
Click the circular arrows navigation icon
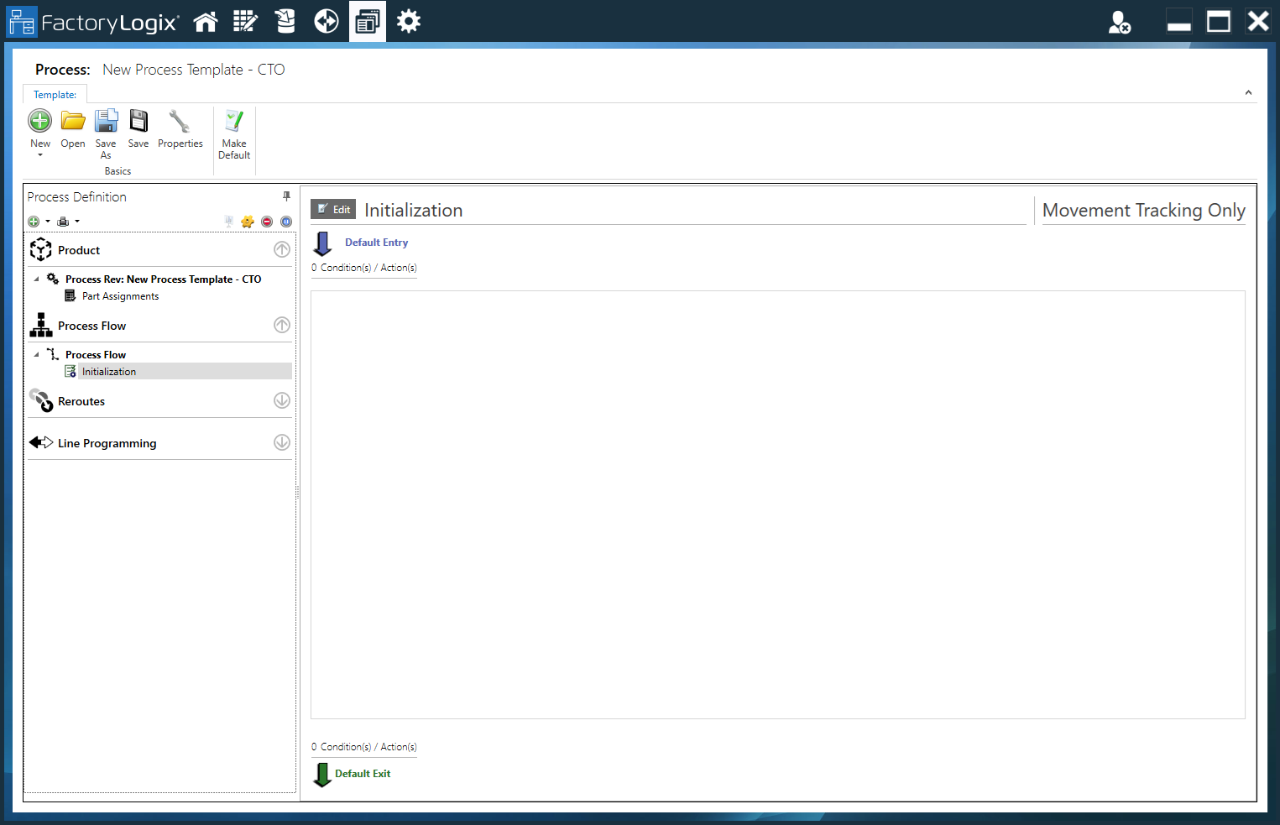tap(327, 21)
